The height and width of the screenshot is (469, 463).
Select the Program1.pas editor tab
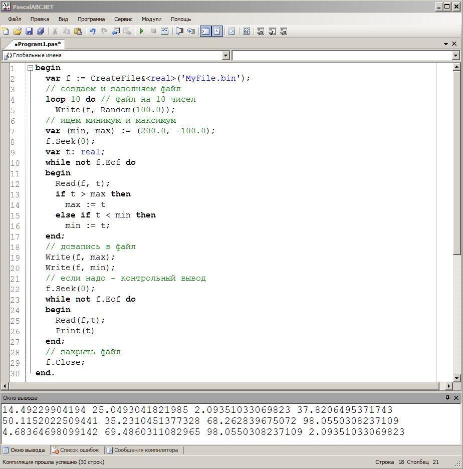point(38,44)
